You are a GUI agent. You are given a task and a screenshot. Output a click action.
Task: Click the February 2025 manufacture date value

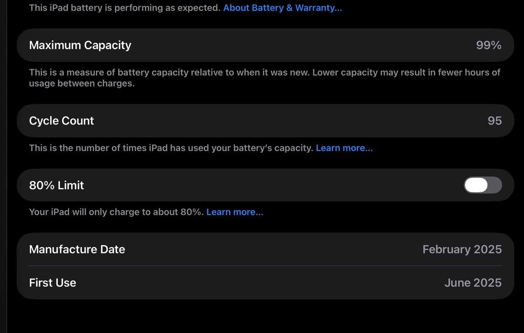(x=462, y=249)
